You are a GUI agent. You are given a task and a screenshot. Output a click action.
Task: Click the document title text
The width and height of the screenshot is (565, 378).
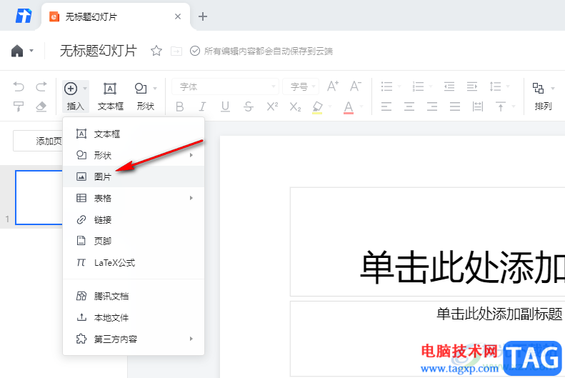pos(98,51)
